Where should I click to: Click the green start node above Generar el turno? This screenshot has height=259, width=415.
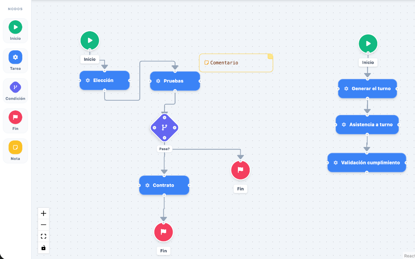click(368, 43)
